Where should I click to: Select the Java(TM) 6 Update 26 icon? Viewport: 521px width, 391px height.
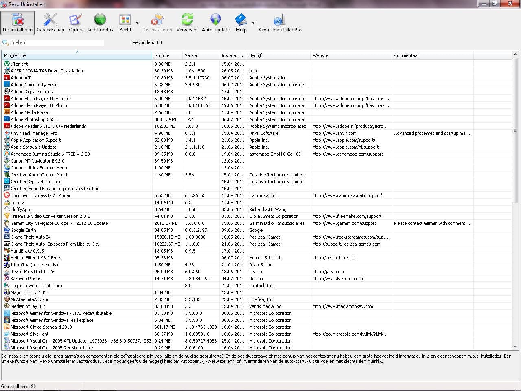(7, 272)
